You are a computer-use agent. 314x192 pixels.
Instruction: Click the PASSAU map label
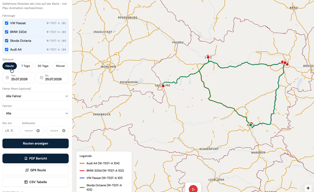point(178,42)
